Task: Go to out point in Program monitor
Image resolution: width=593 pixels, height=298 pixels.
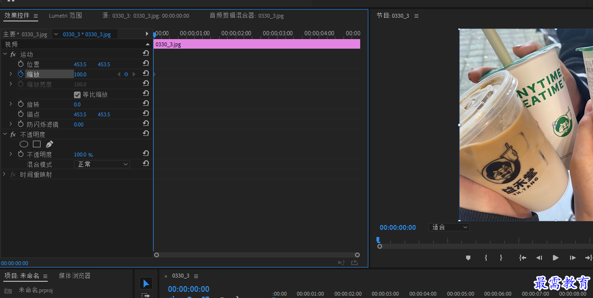Action: pos(589,257)
